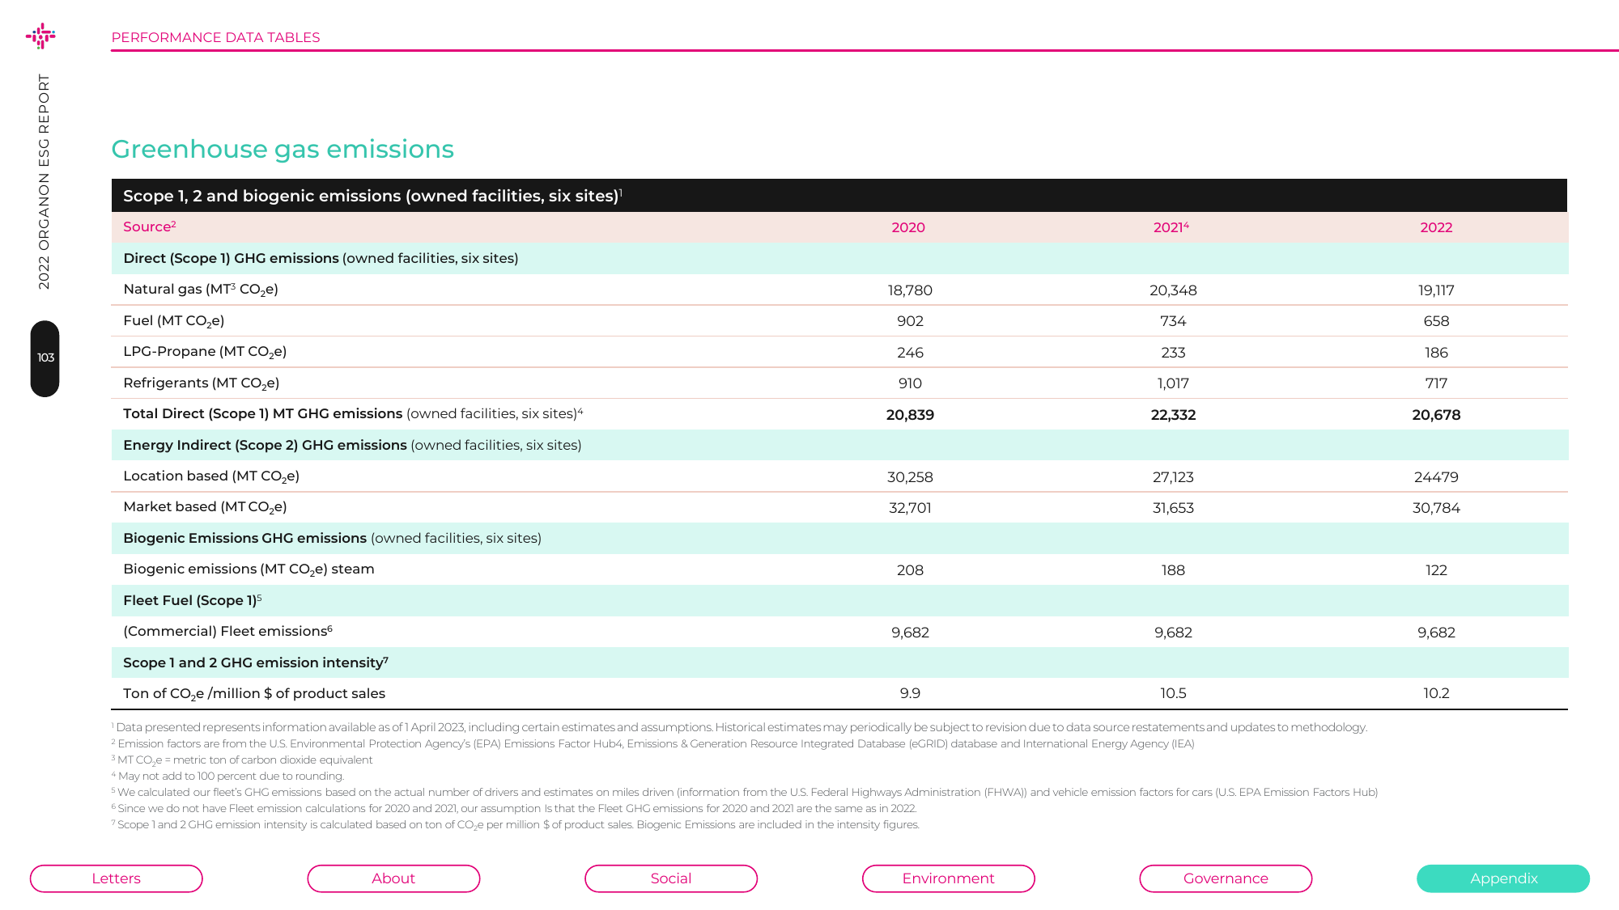Click the Fuel (MT CO2e) row label

pos(174,321)
